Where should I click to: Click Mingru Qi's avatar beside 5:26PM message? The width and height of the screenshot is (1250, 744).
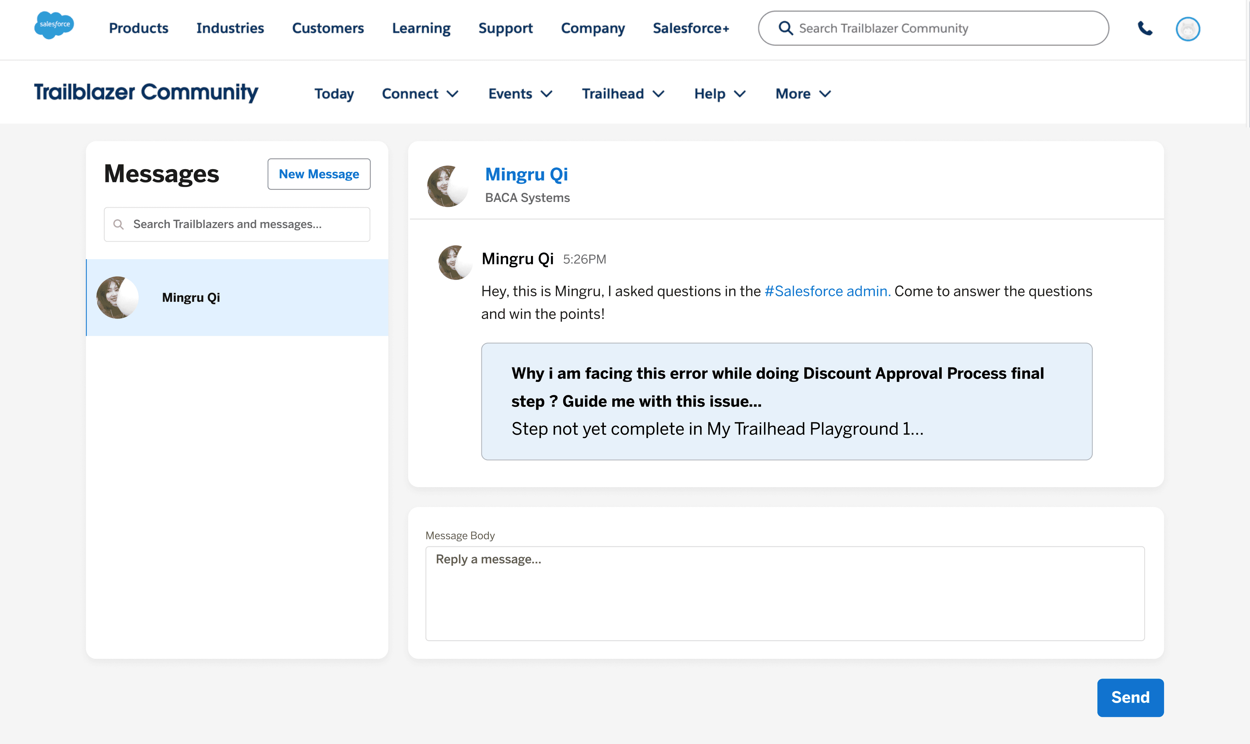click(455, 262)
